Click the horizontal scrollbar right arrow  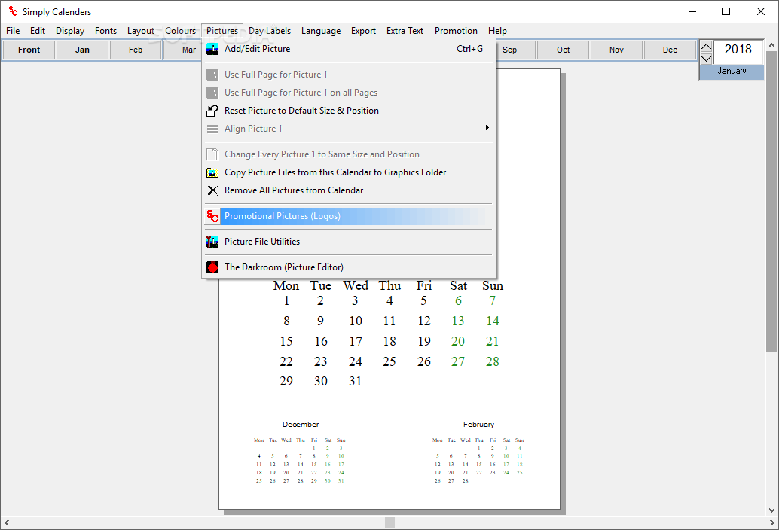coord(771,522)
